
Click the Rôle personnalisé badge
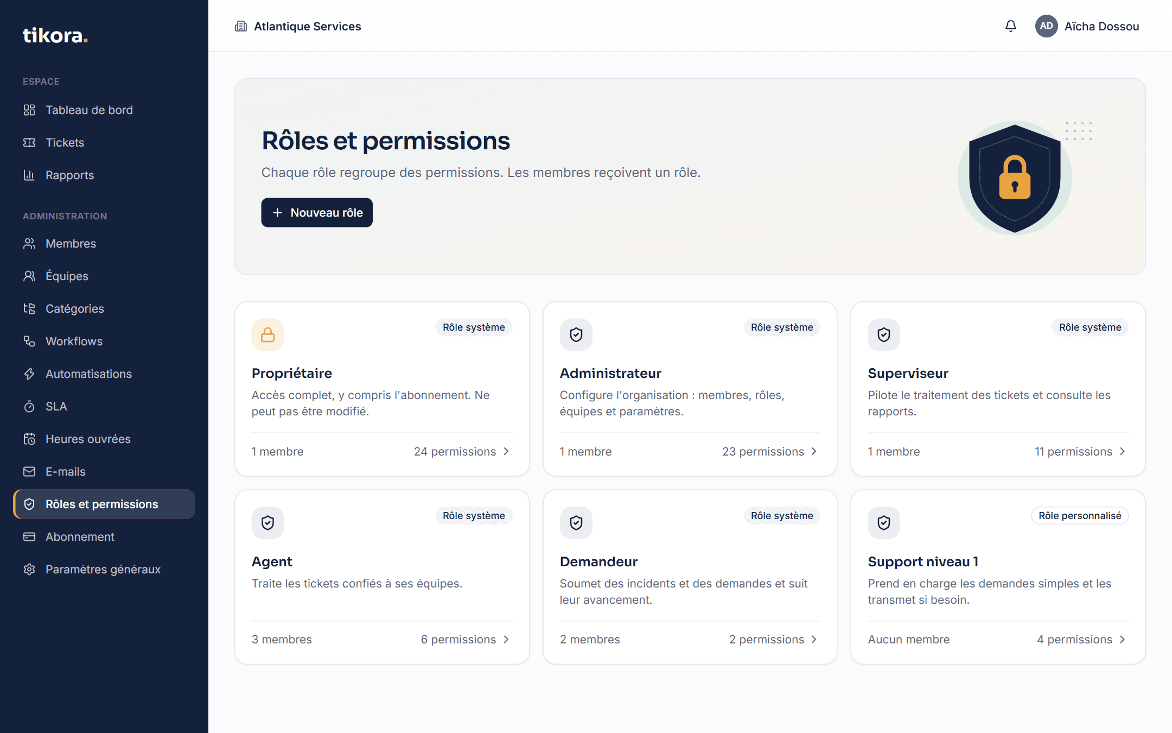tap(1080, 516)
